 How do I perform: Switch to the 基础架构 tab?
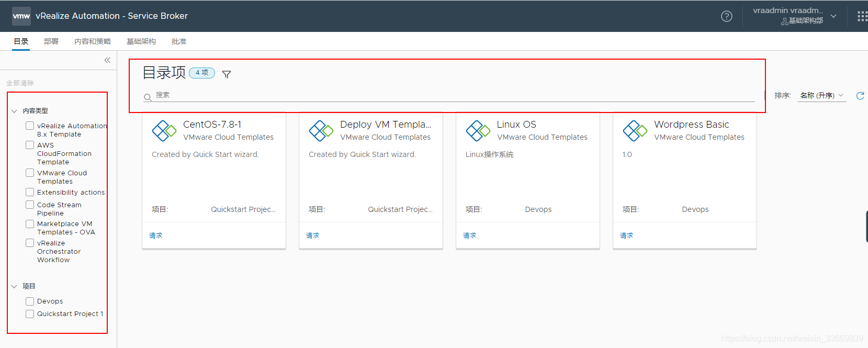[x=141, y=41]
